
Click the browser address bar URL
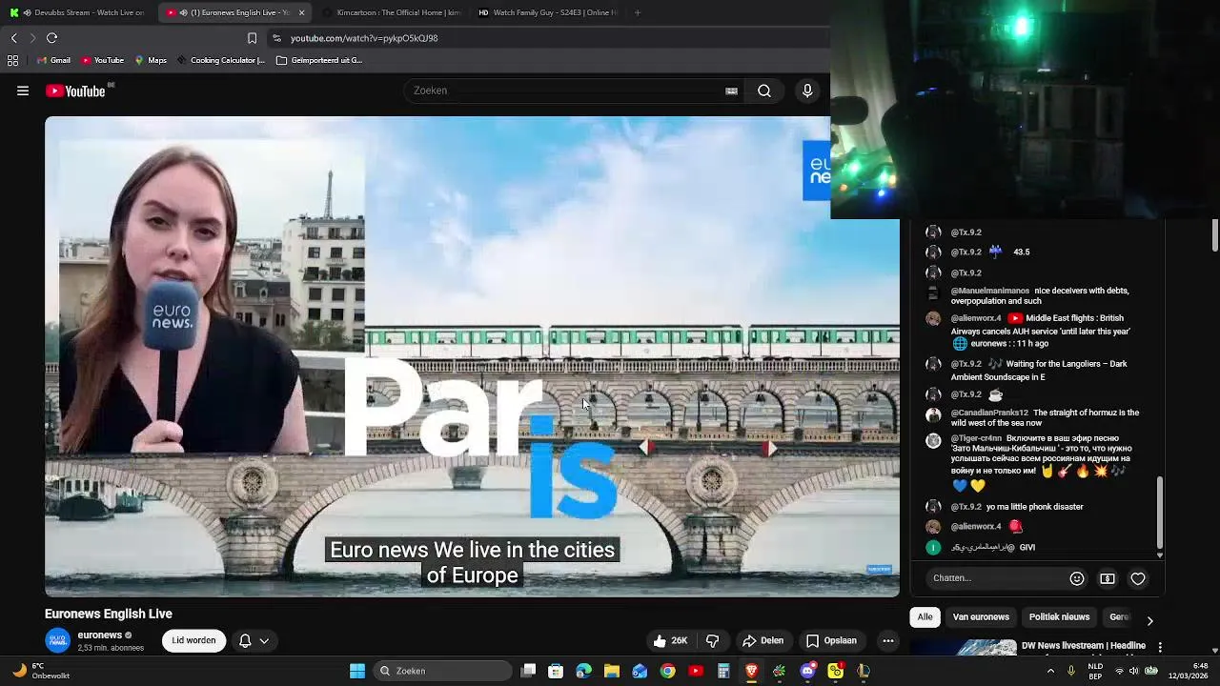point(364,38)
